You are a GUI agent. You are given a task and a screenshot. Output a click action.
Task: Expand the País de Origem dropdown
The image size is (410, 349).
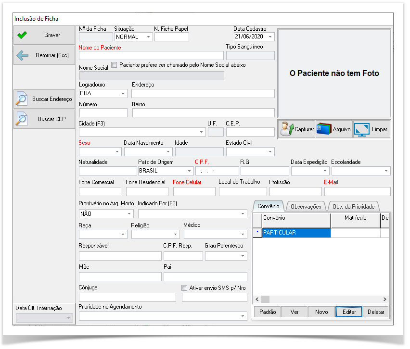[189, 171]
